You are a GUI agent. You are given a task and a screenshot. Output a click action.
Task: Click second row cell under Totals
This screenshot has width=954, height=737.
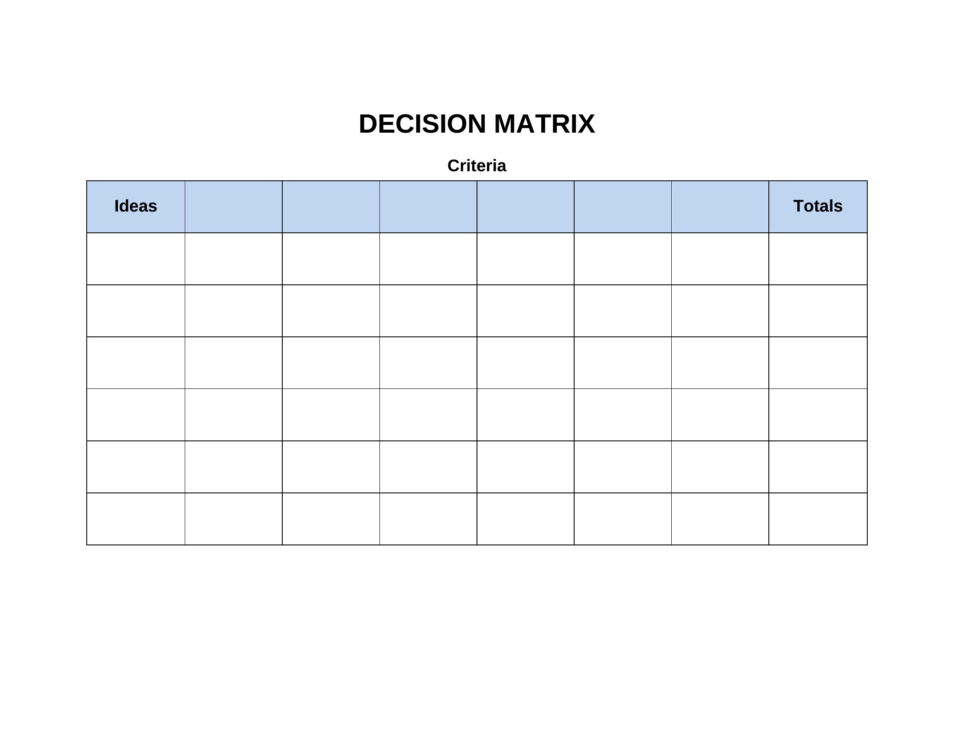(x=818, y=311)
